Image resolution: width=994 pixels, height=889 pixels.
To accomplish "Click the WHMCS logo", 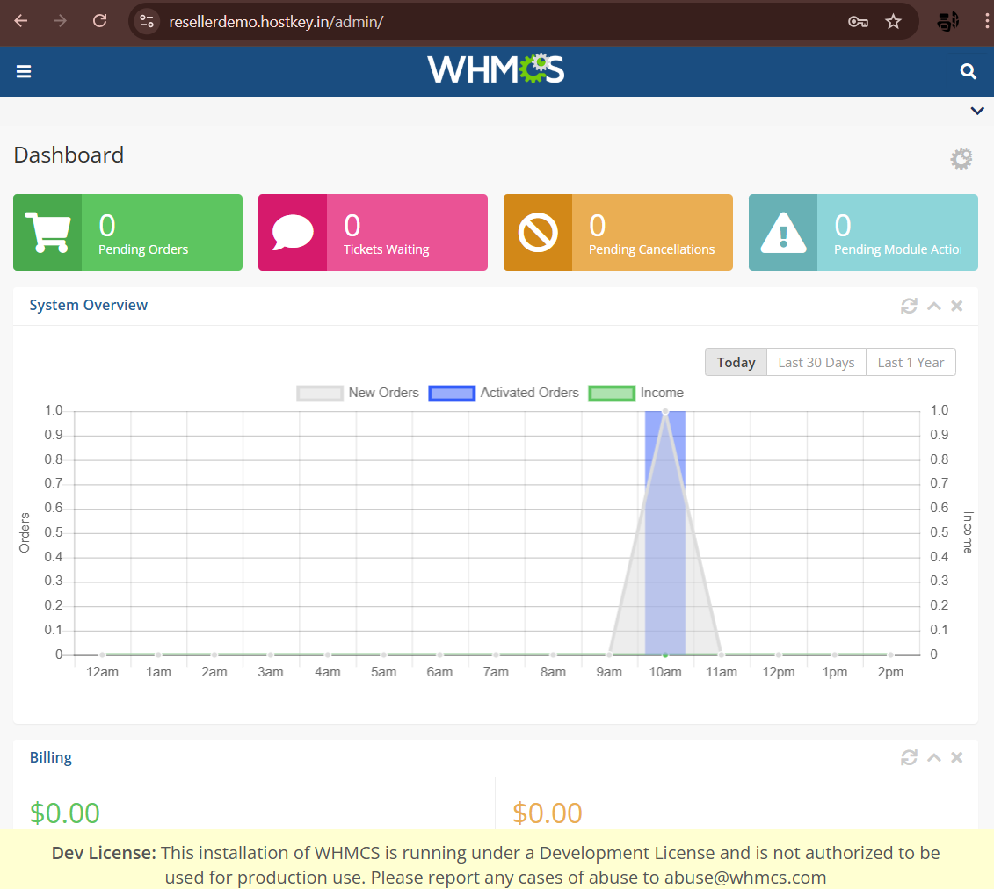I will [x=496, y=69].
